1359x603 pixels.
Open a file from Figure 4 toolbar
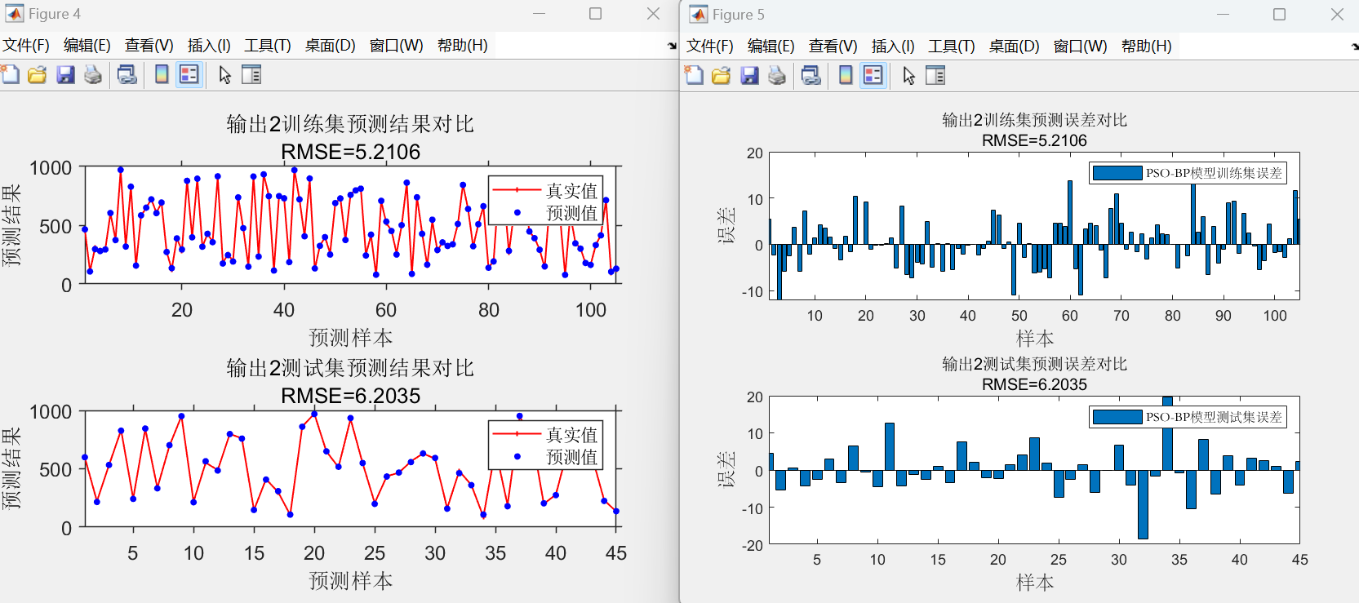pos(38,75)
